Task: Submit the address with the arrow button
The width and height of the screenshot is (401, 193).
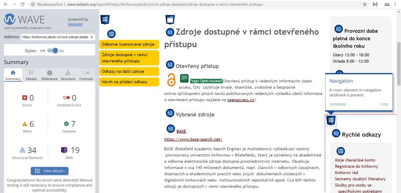Action: (x=91, y=37)
